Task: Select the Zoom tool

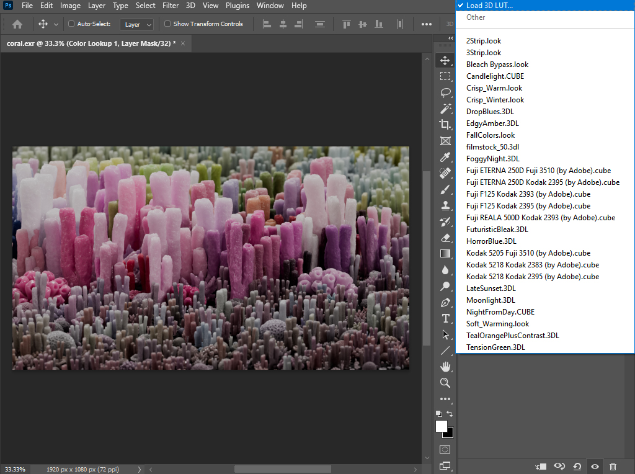Action: click(445, 383)
